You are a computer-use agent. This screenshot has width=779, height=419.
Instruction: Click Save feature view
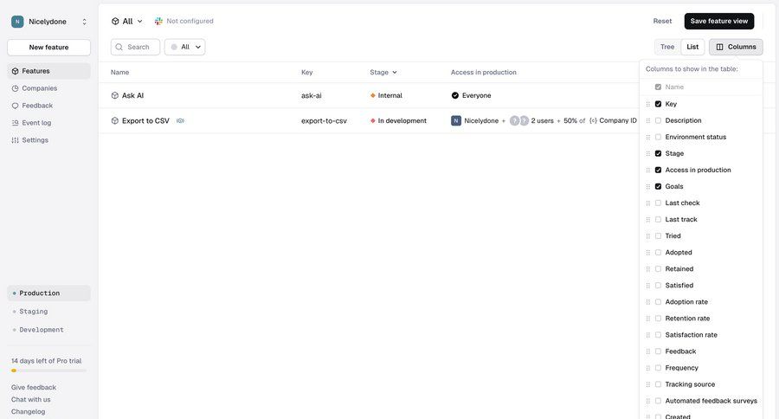tap(719, 21)
